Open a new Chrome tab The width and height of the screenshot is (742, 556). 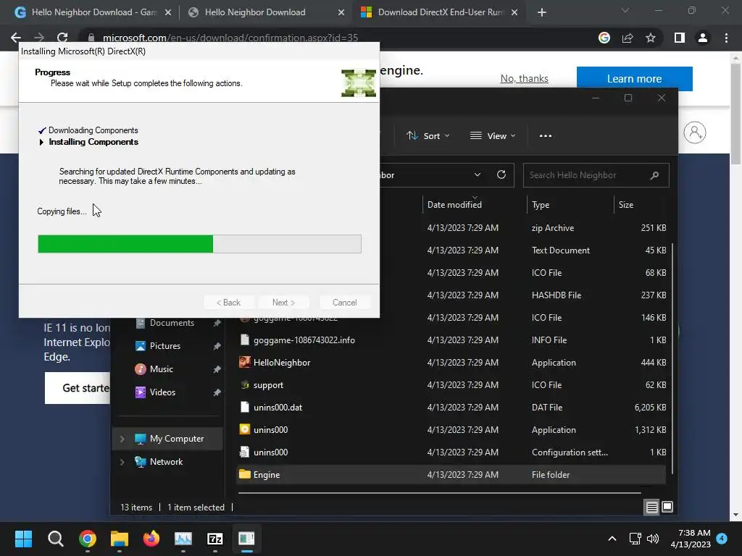[x=542, y=12]
